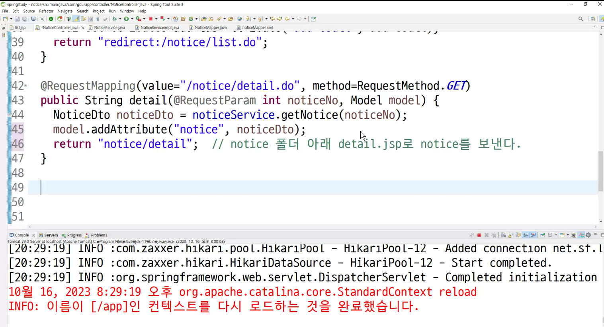
Task: Expand the Coverage configurations dropdown
Action: pyautogui.click(x=144, y=19)
